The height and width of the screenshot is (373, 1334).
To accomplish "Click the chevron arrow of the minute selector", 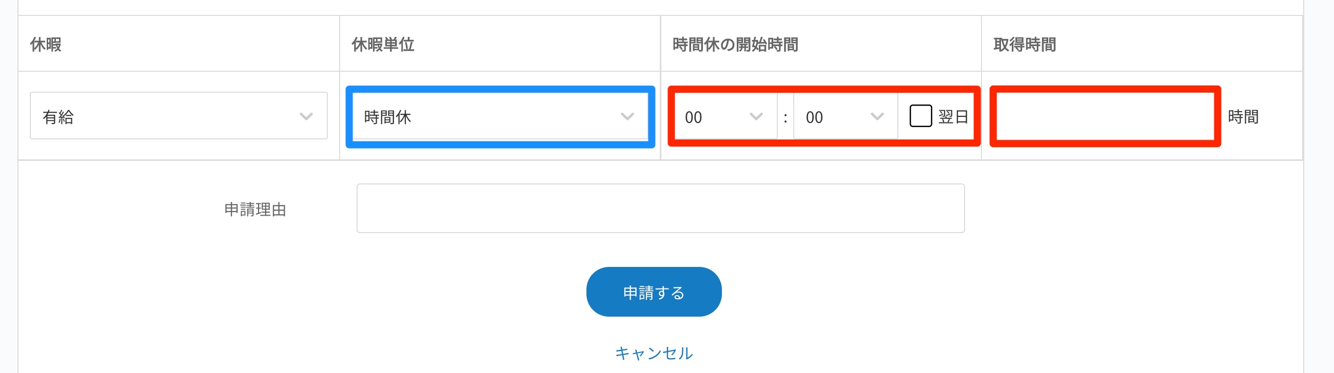I will click(x=877, y=116).
